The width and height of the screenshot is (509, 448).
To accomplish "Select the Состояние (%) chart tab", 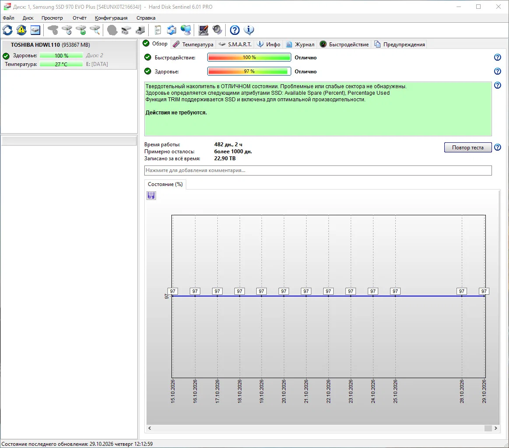I will tap(165, 184).
